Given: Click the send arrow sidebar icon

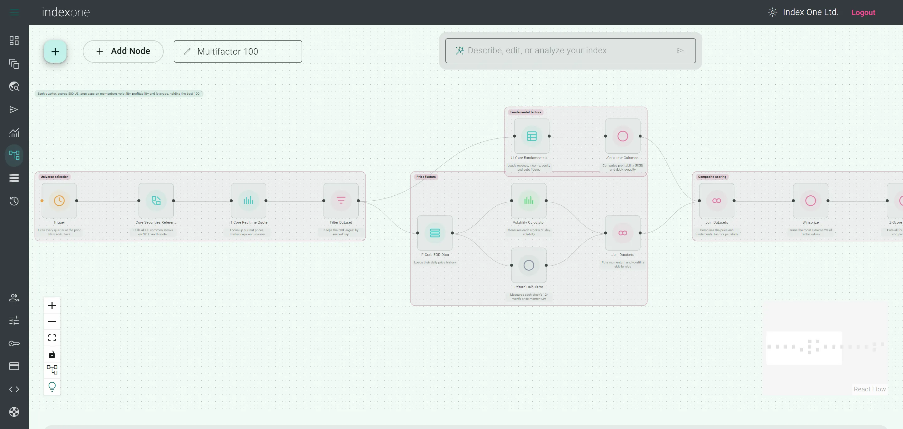Looking at the screenshot, I should [14, 110].
